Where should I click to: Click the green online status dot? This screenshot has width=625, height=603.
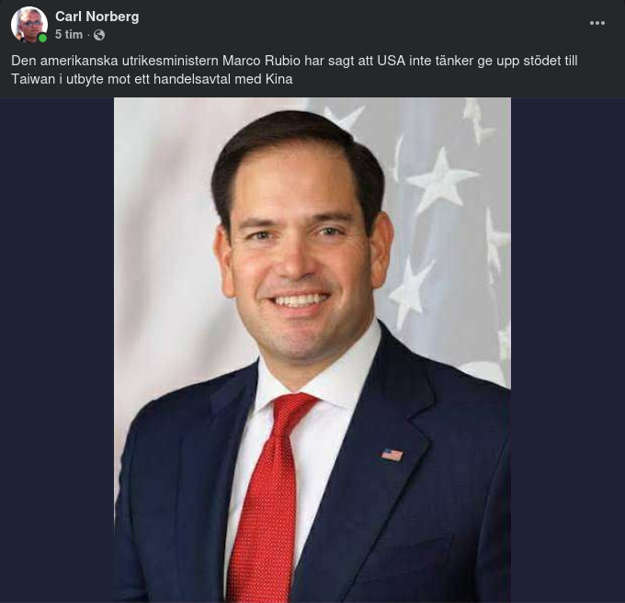pyautogui.click(x=42, y=39)
